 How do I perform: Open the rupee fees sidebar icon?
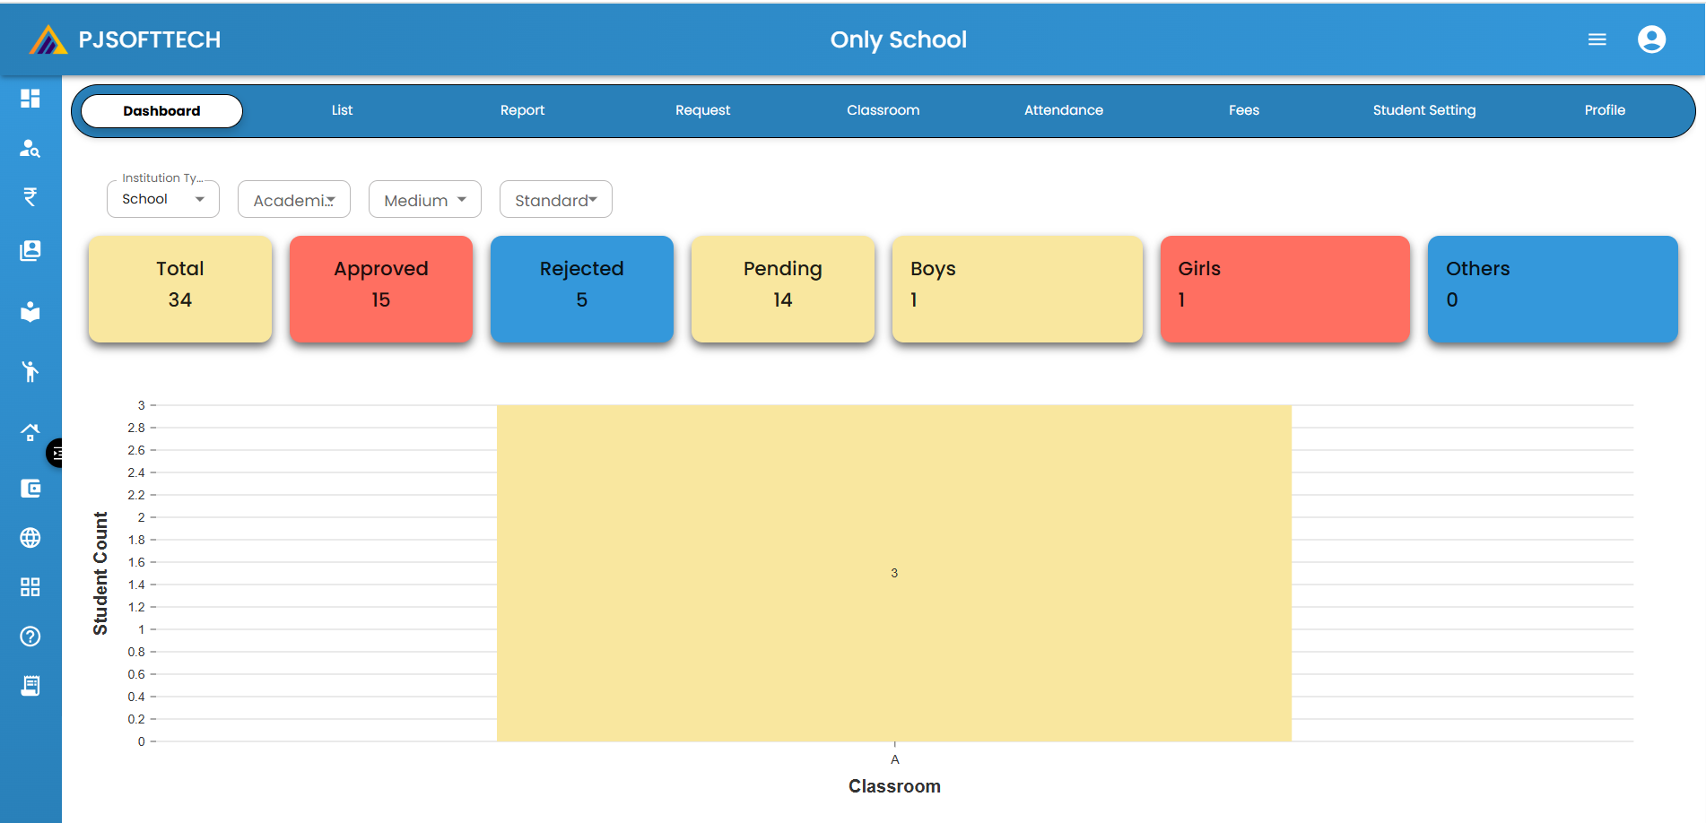[30, 197]
